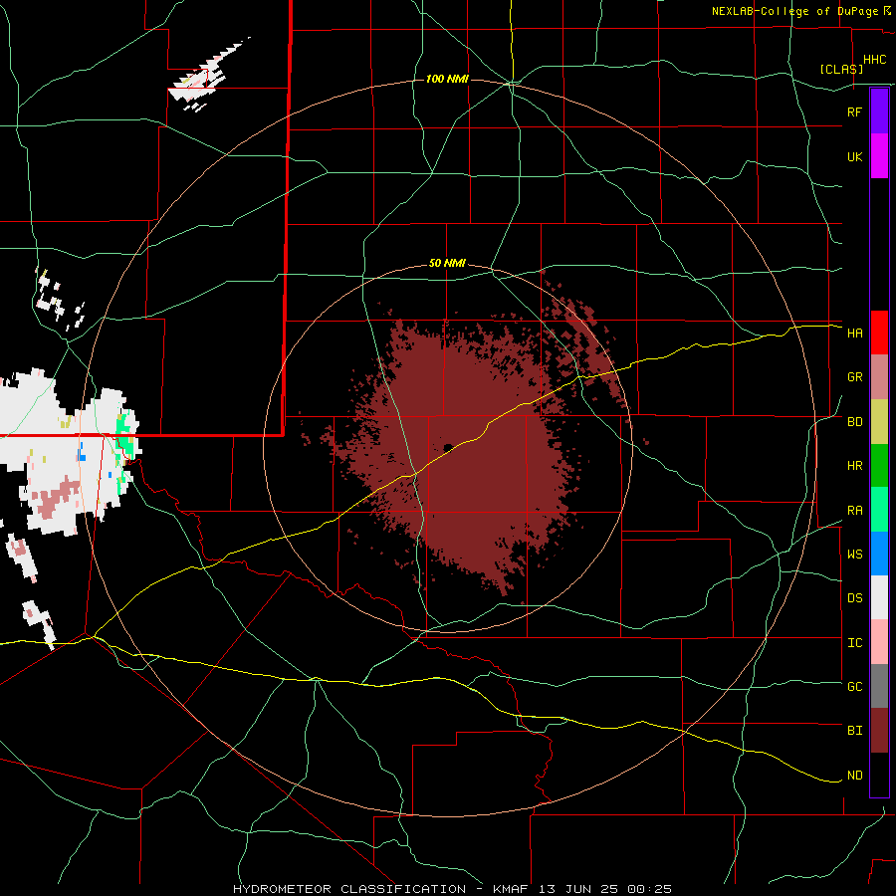The height and width of the screenshot is (896, 896).
Task: Click the HA legend label
Action: (854, 334)
